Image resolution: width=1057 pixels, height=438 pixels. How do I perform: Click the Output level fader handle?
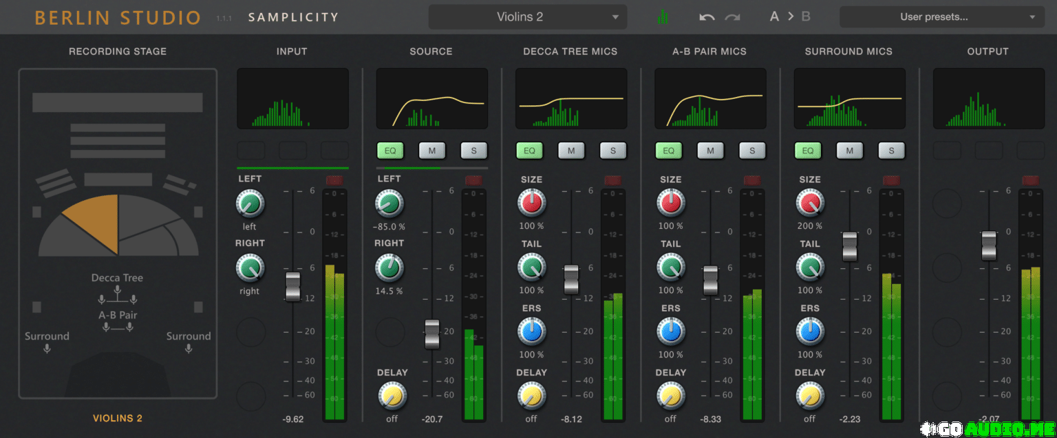coord(989,245)
